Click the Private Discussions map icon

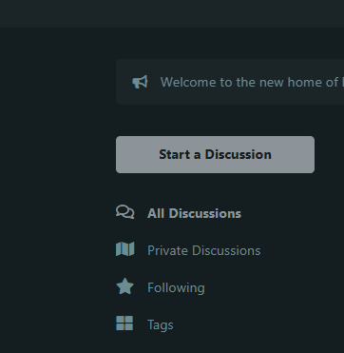125,249
